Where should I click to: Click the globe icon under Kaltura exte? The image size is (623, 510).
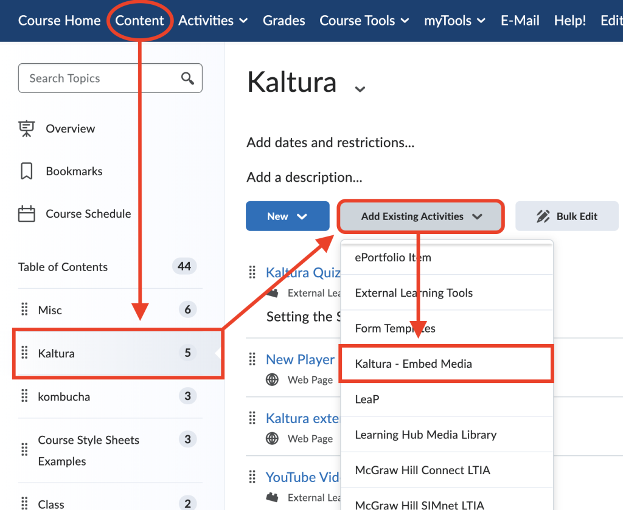pos(272,438)
